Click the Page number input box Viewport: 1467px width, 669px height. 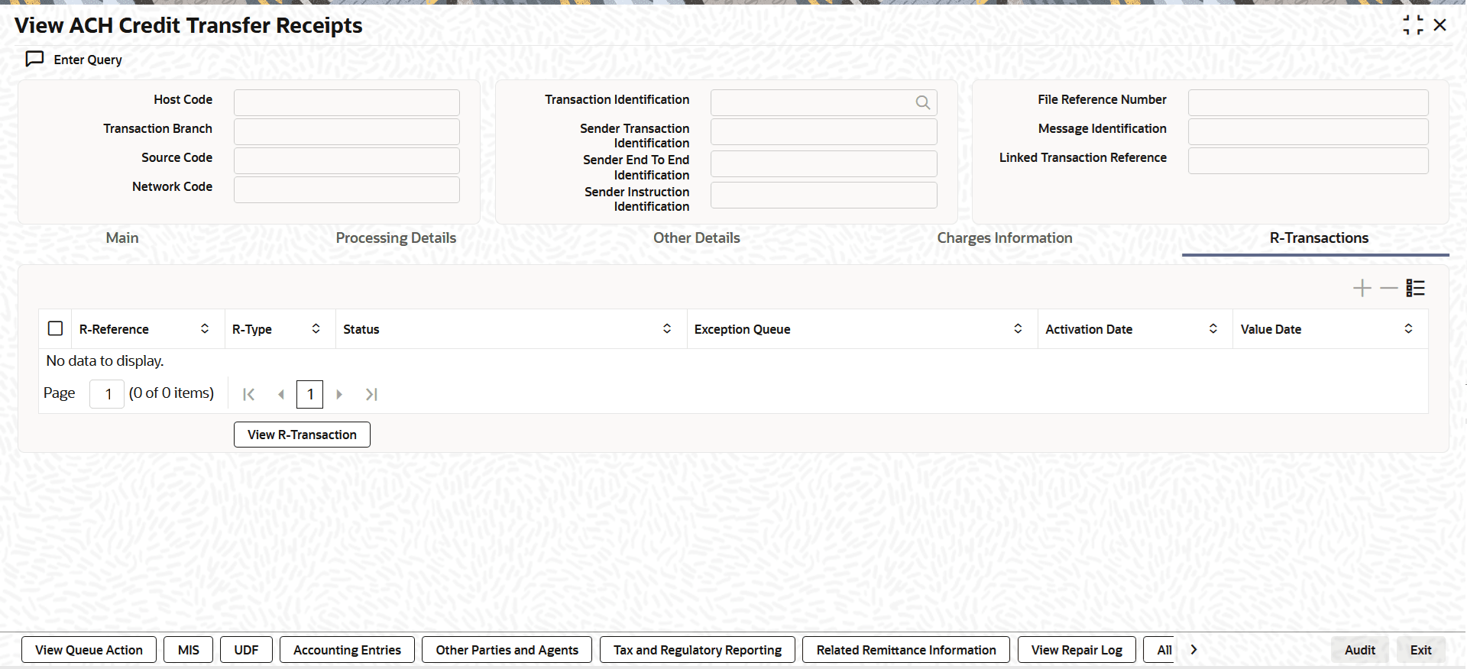tap(107, 394)
